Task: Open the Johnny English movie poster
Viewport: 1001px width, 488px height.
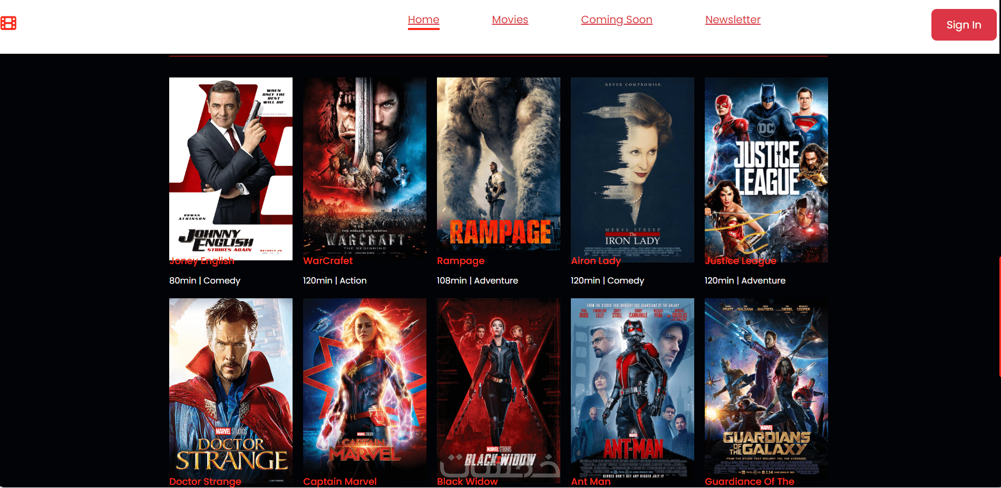Action: point(231,169)
